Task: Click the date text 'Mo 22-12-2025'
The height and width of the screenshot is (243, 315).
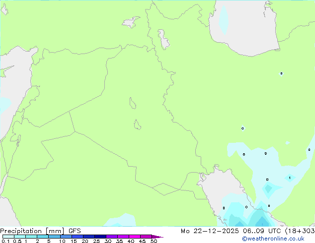Action: [210, 231]
